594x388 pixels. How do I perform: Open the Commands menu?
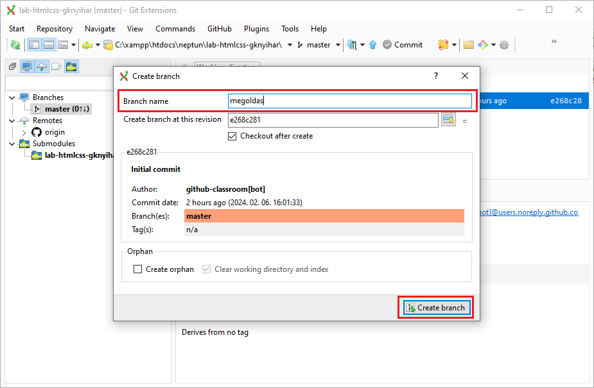[x=175, y=29]
